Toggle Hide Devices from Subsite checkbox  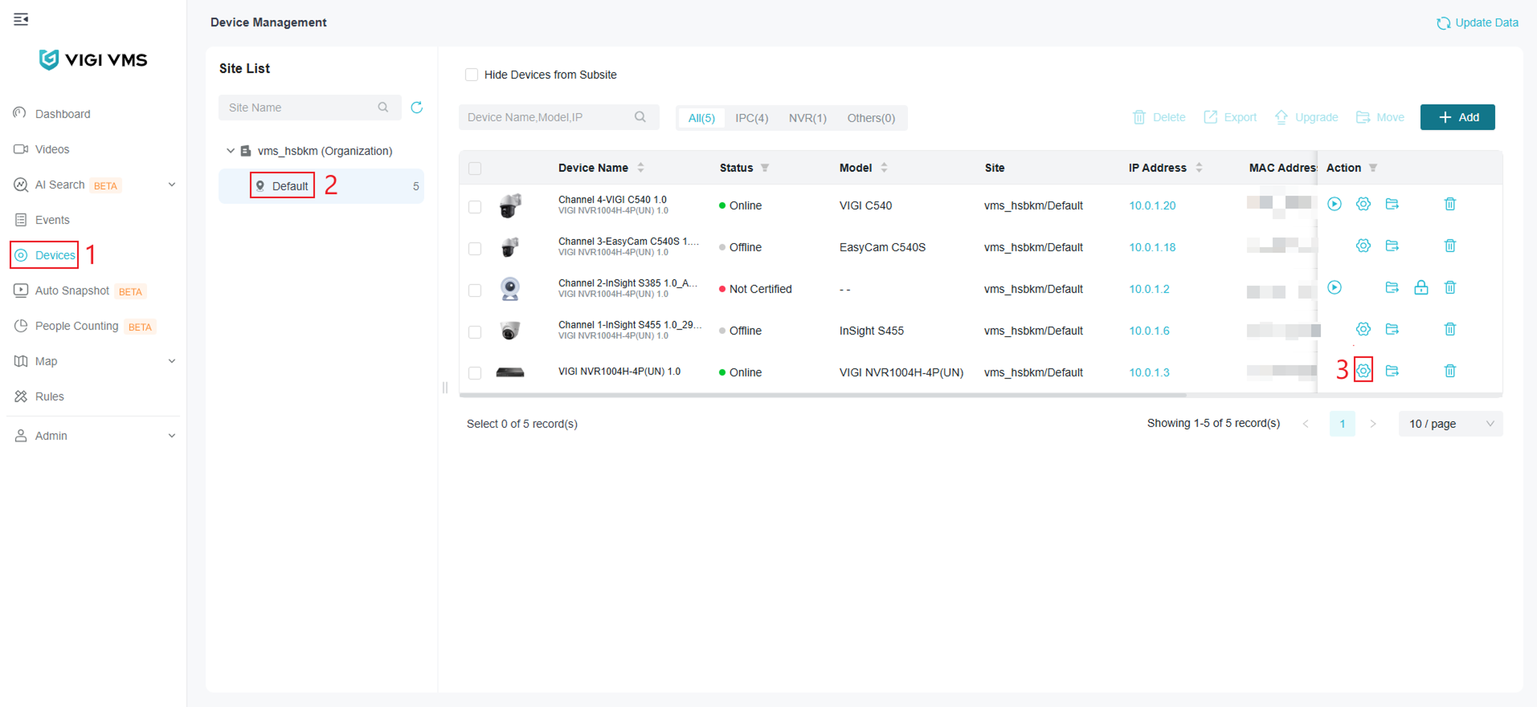472,75
